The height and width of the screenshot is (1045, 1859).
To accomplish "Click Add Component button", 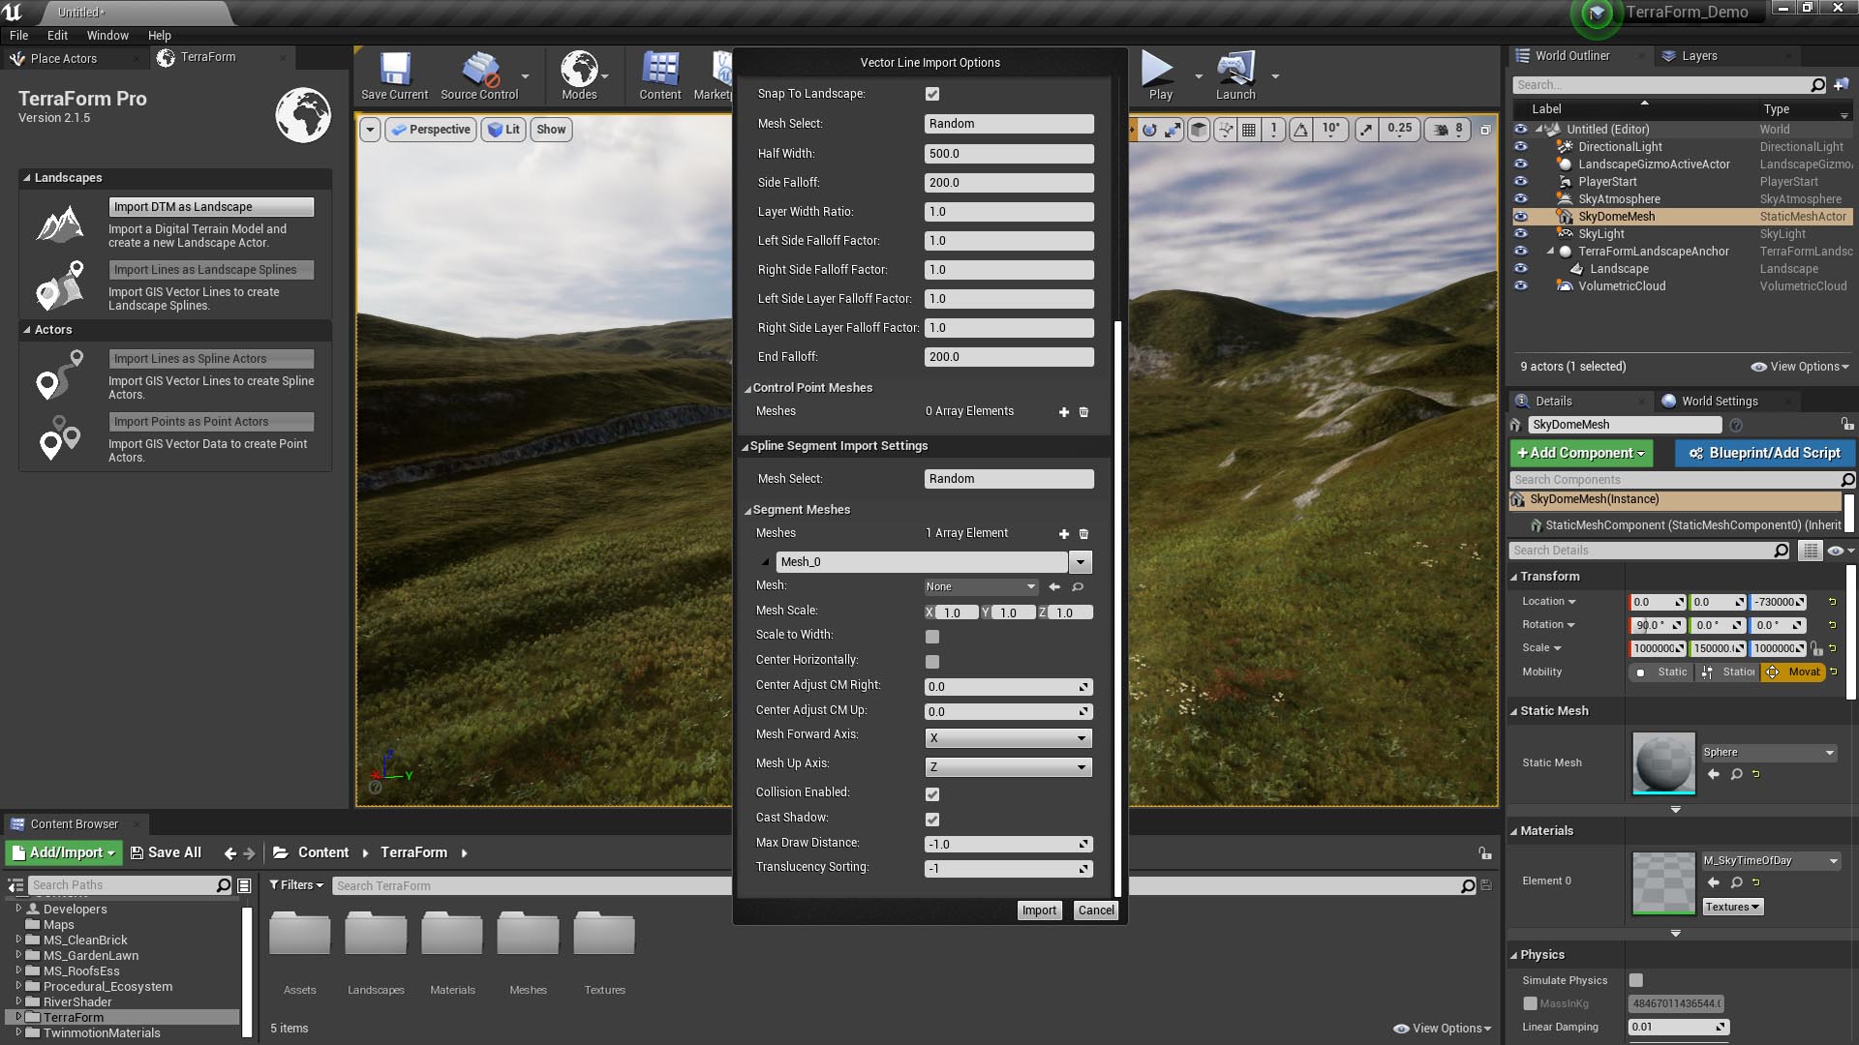I will tap(1580, 453).
